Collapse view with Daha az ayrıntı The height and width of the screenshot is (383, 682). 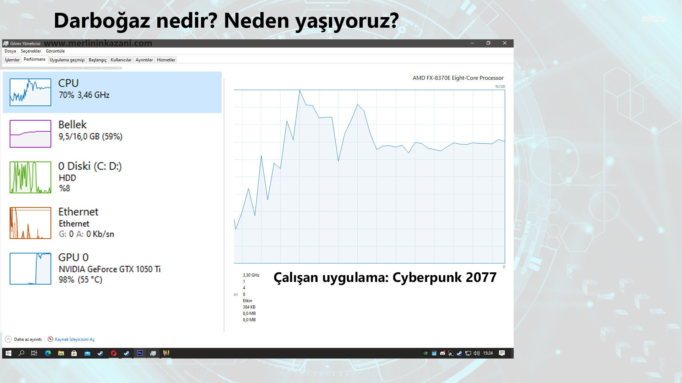coord(23,339)
